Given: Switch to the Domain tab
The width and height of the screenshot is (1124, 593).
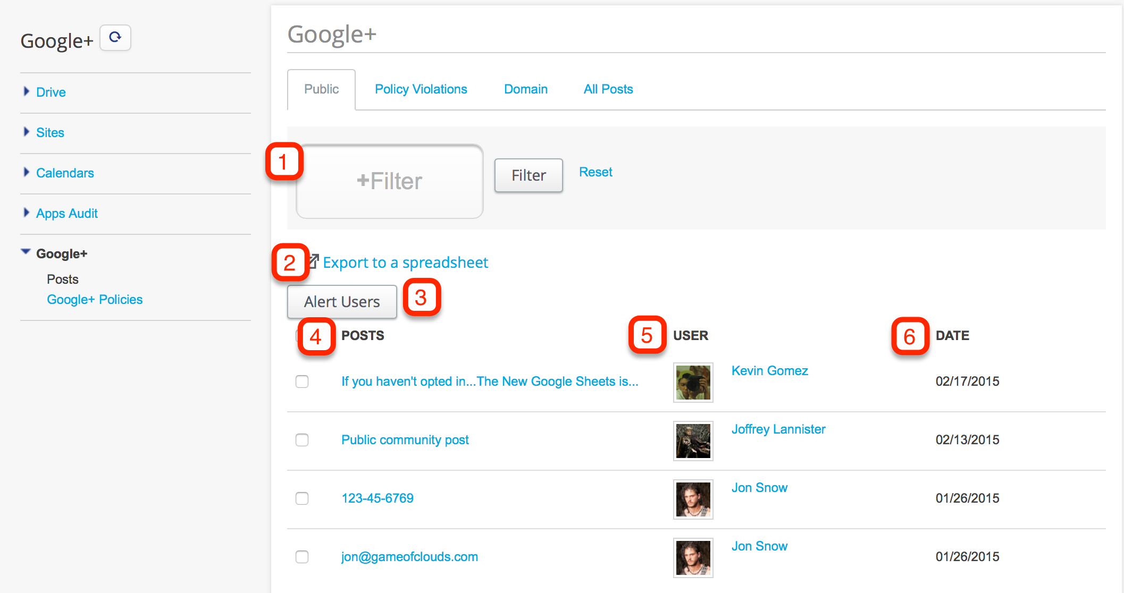Looking at the screenshot, I should coord(526,89).
